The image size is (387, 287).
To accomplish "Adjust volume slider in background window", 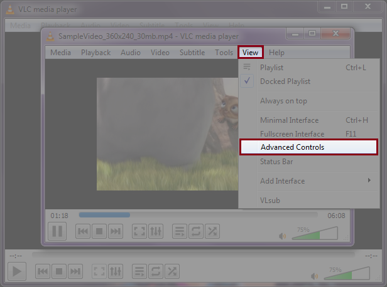I will tap(347, 273).
